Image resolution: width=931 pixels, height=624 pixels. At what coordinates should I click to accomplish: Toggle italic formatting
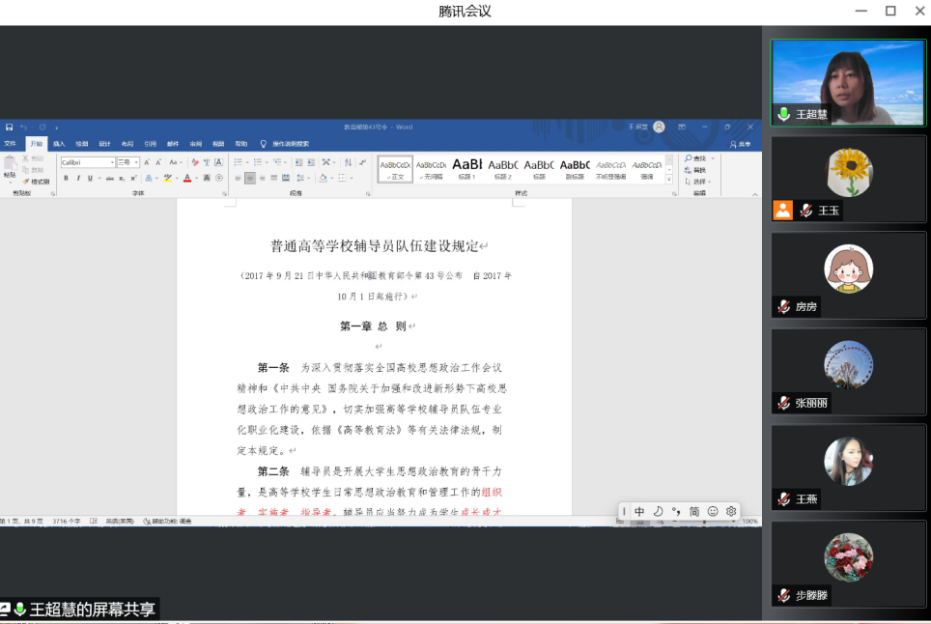point(78,178)
